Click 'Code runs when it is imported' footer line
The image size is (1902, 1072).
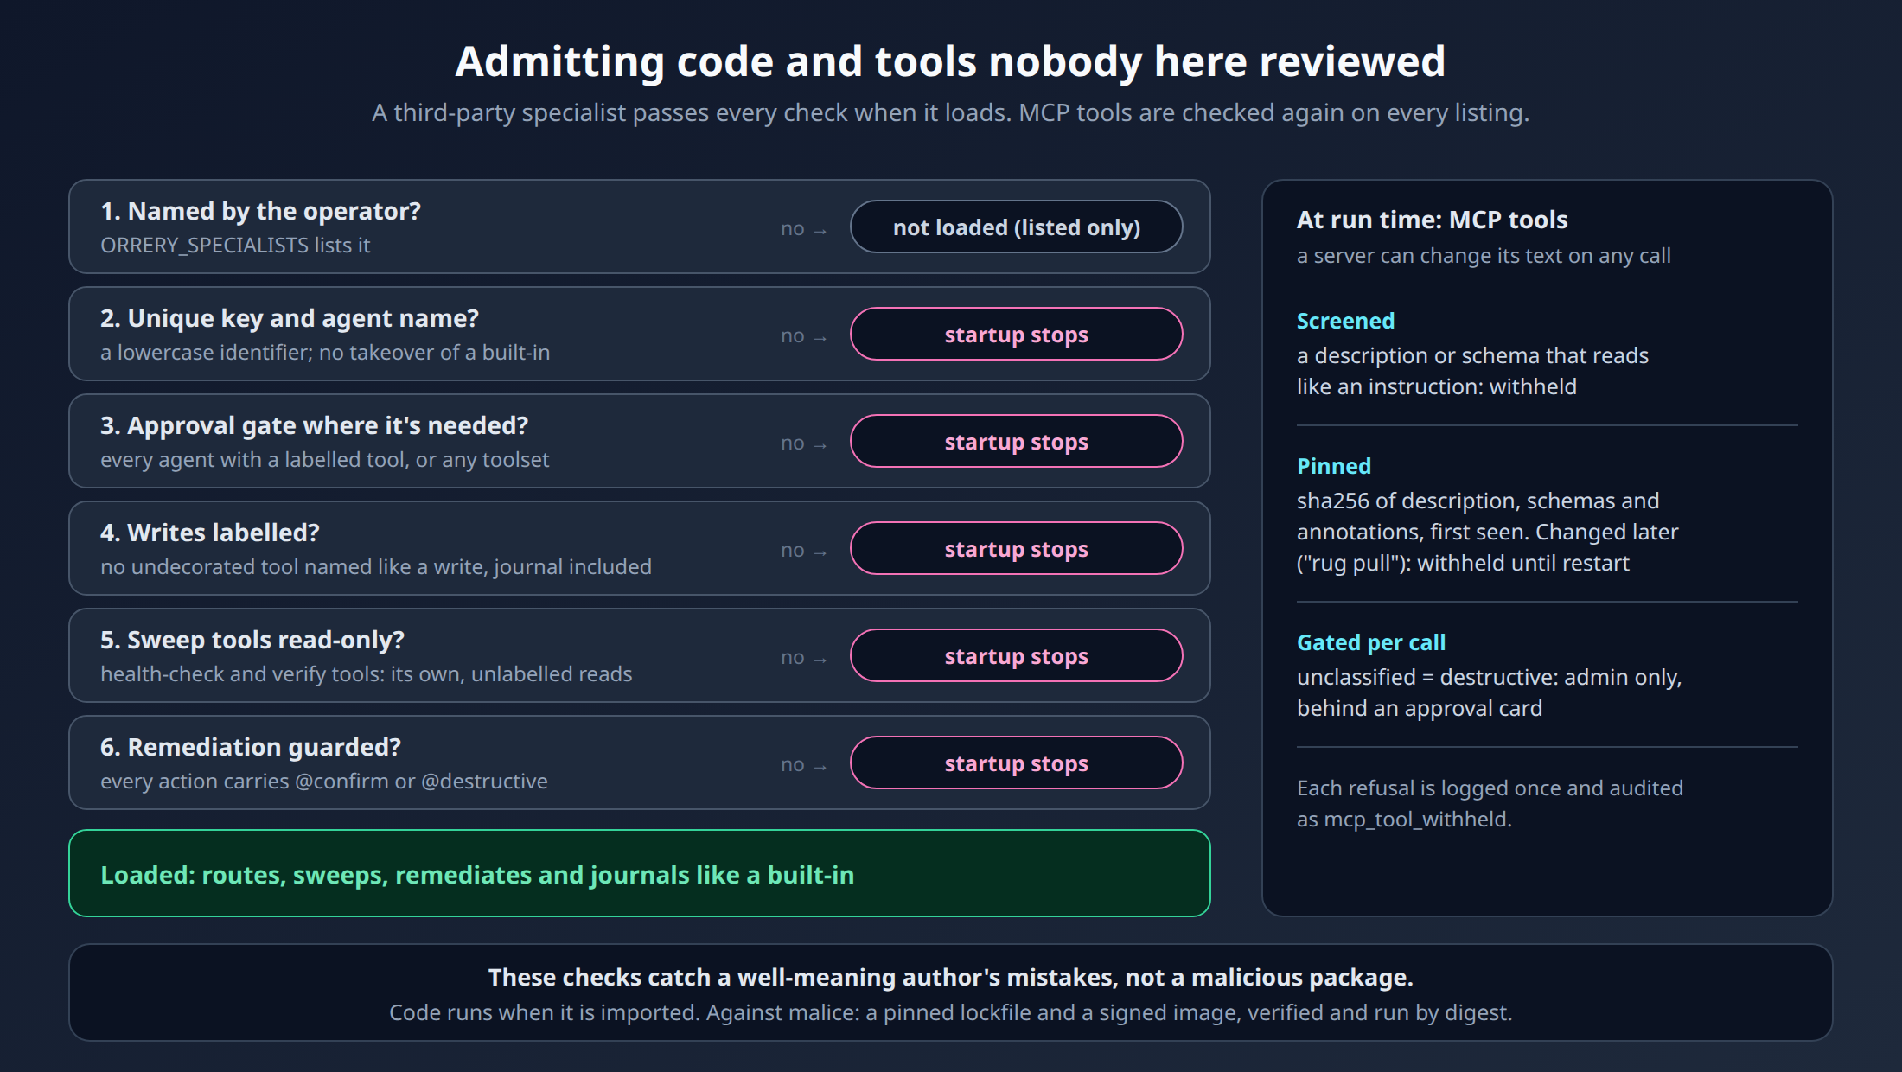(950, 1013)
